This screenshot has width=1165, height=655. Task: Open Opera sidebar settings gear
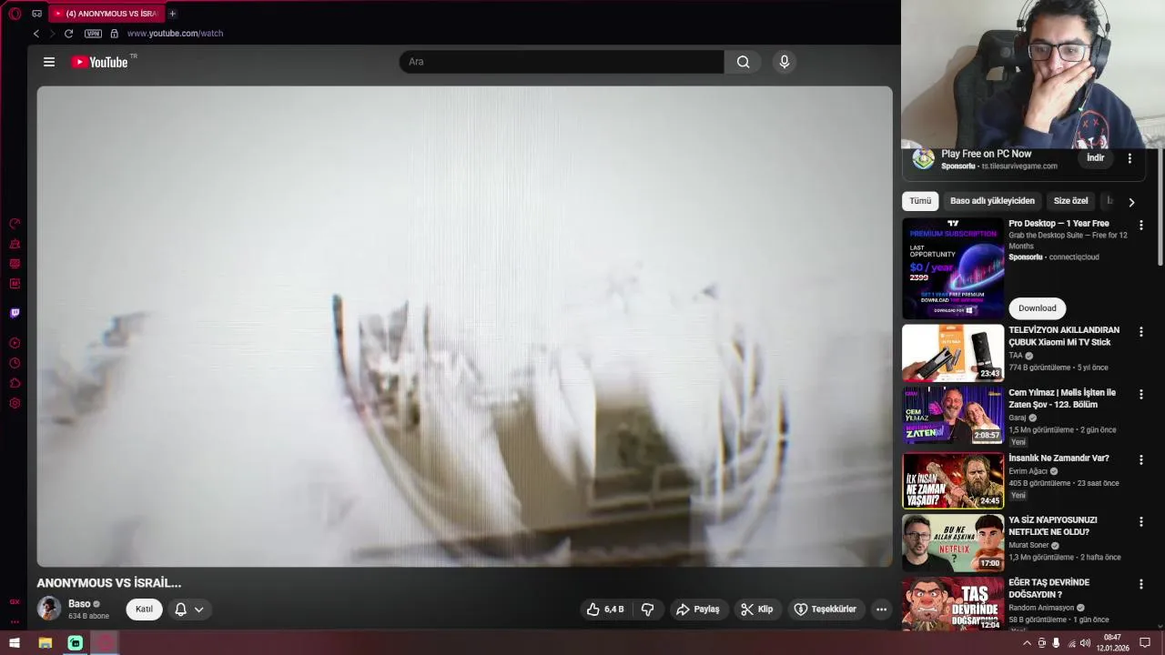click(x=15, y=403)
